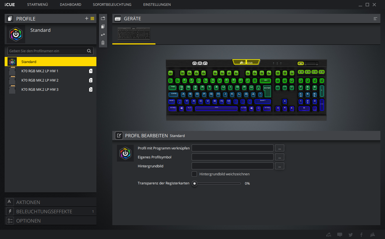385x239 pixels.
Task: Create a new profile folder icon
Action: [x=103, y=18]
